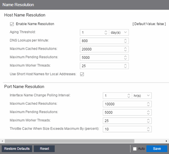Image resolution: width=169 pixels, height=154 pixels.
Task: Decrease Port Maximum Pending Resolutions spinner
Action: pos(148,114)
